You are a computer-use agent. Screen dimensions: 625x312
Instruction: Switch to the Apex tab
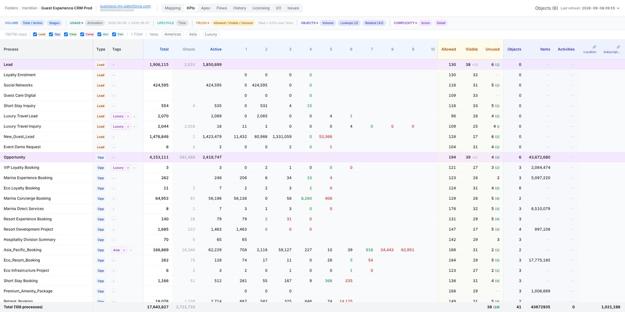205,8
